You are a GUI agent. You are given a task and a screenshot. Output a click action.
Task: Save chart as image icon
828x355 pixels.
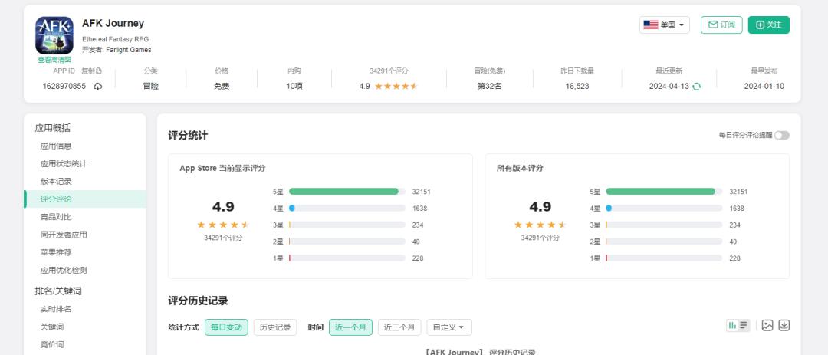coord(767,325)
